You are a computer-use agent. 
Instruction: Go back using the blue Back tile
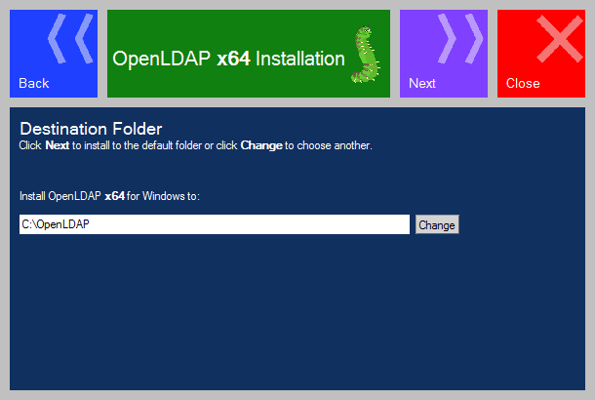coord(54,54)
